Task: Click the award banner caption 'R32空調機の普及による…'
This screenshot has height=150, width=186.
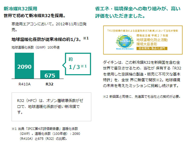Action: point(142,31)
